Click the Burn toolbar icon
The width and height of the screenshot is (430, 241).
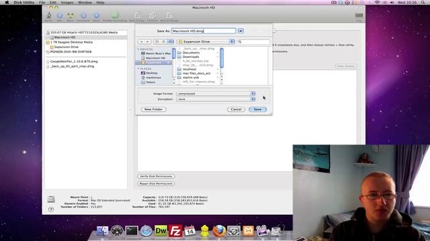click(71, 16)
